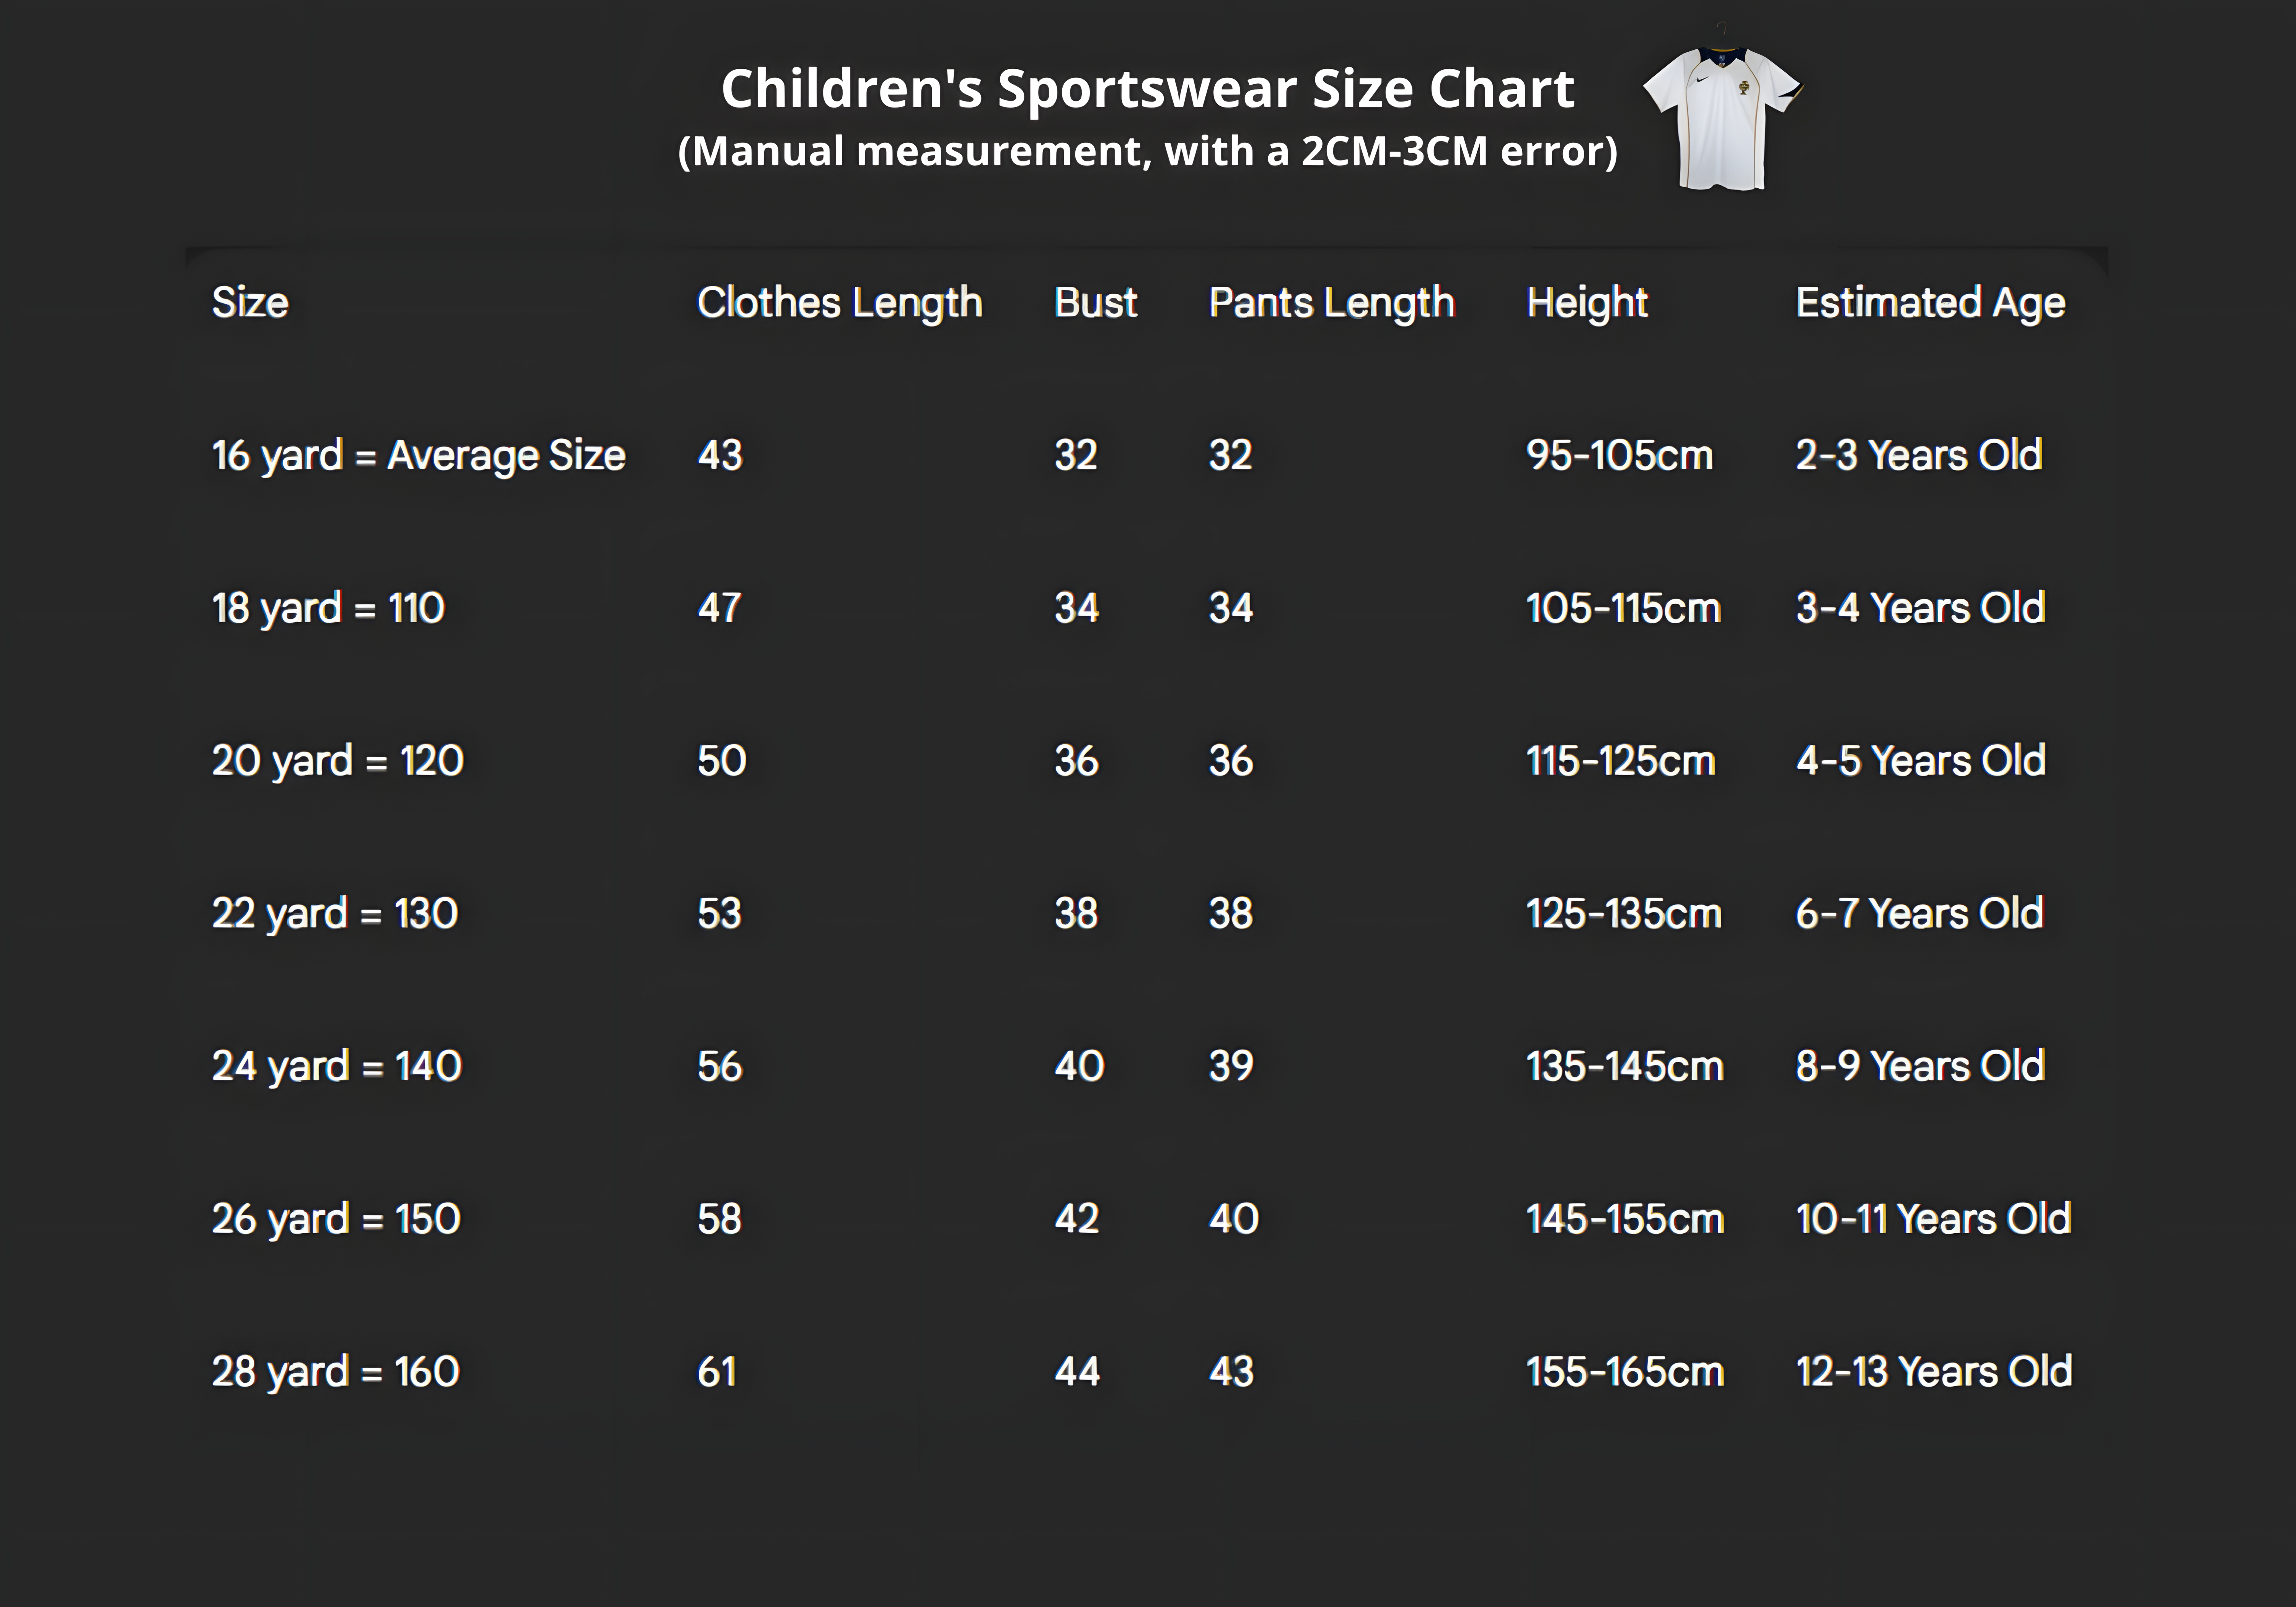Select the Size column header
2296x1607 pixels.
tap(250, 302)
